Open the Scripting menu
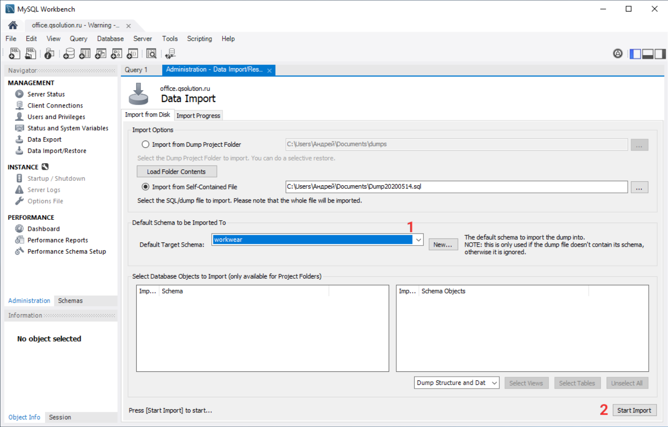This screenshot has height=427, width=668. click(200, 39)
